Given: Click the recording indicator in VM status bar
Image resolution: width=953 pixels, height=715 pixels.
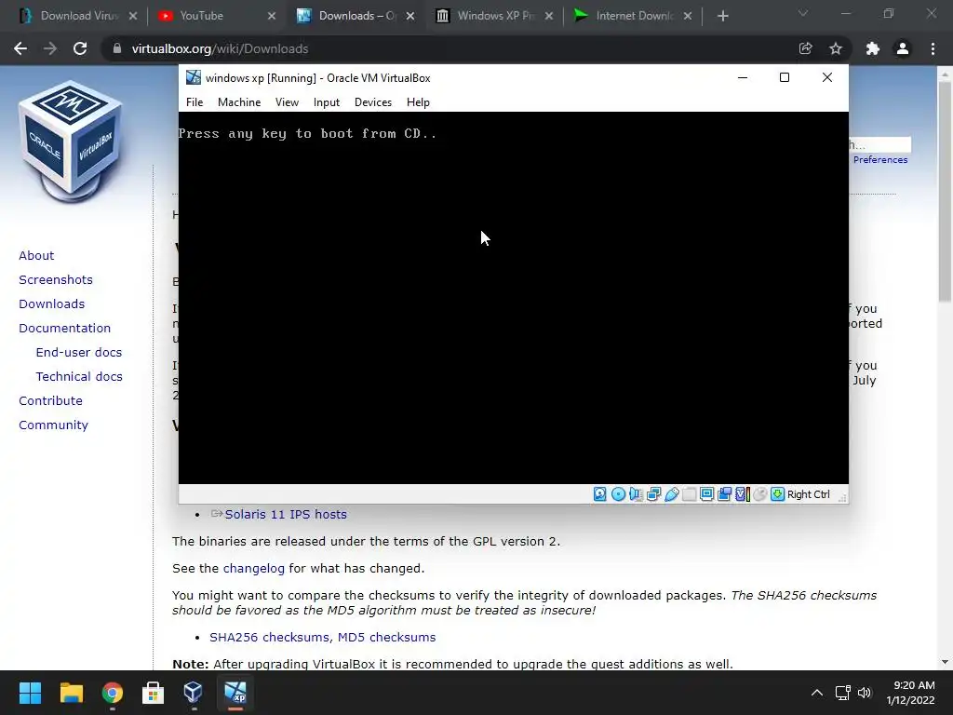Looking at the screenshot, I should point(724,494).
